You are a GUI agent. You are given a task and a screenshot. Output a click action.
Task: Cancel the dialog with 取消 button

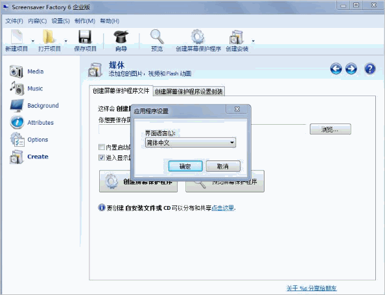click(x=223, y=166)
